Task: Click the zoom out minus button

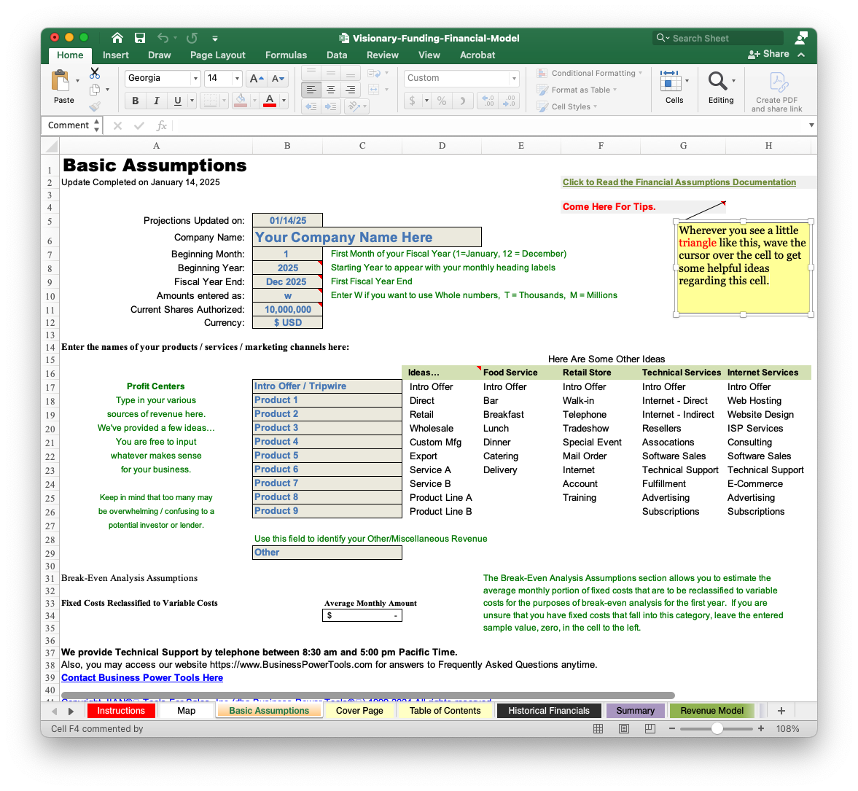Action: point(672,728)
